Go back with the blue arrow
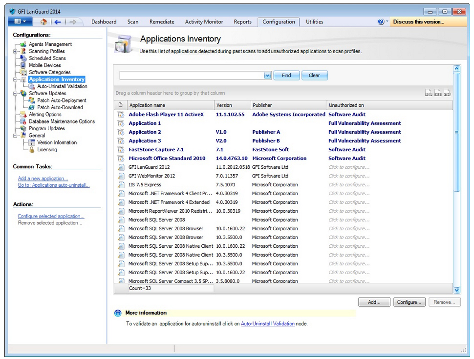This screenshot has height=359, width=474. [58, 22]
